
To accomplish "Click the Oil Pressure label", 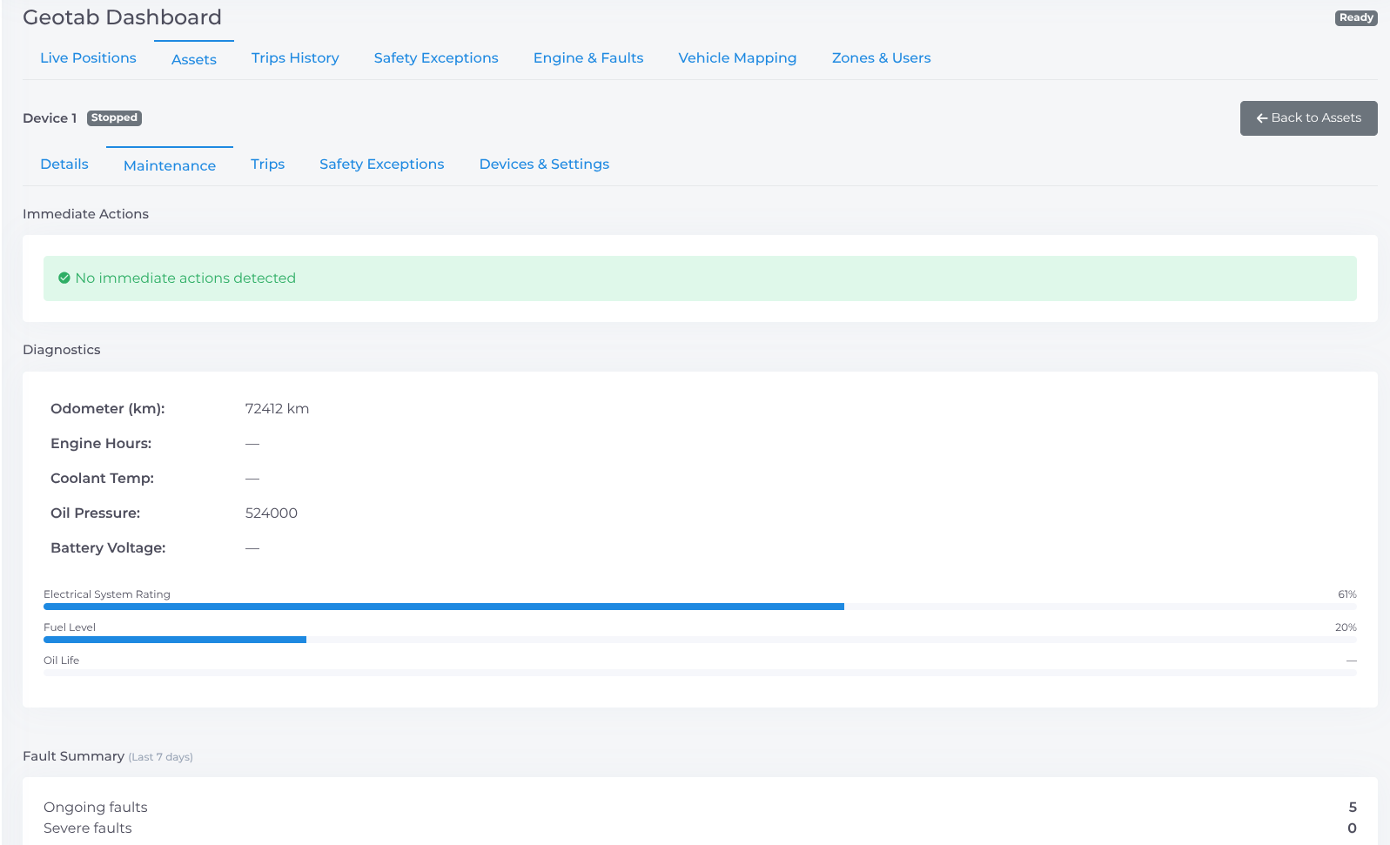I will pos(96,513).
